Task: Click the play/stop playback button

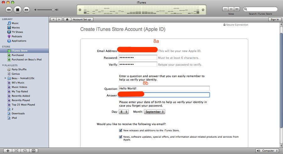Action: click(18, 10)
